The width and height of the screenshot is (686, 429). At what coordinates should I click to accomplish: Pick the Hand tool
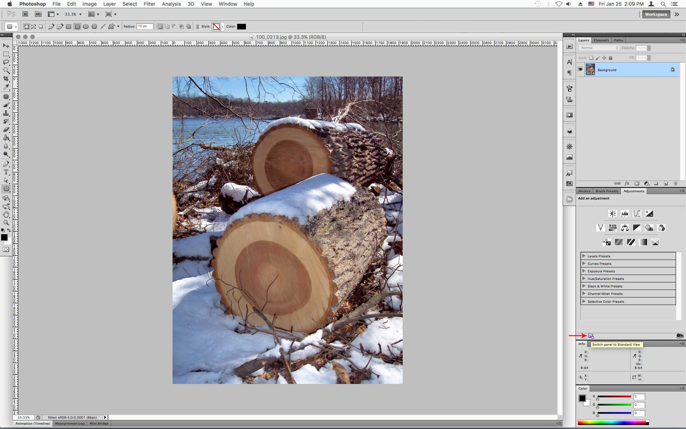point(6,214)
